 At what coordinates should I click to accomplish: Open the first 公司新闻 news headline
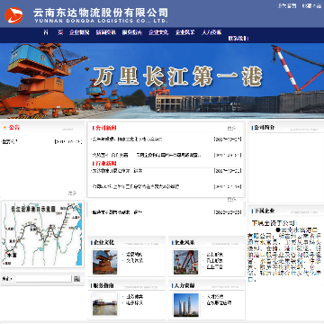pyautogui.click(x=127, y=139)
